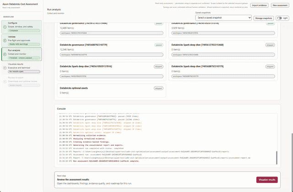Click 'Generating the consolidated report and exports.' line

(91, 145)
